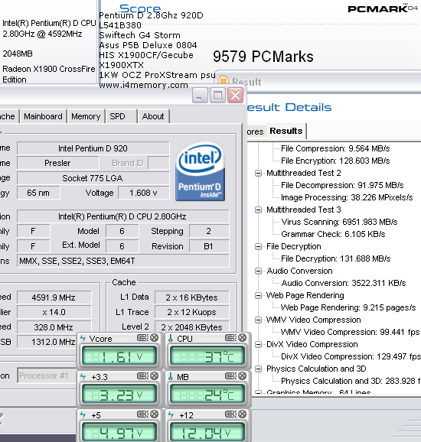Select the Results tab in PCMark
Viewport: 421px width, 442px height.
pyautogui.click(x=286, y=131)
